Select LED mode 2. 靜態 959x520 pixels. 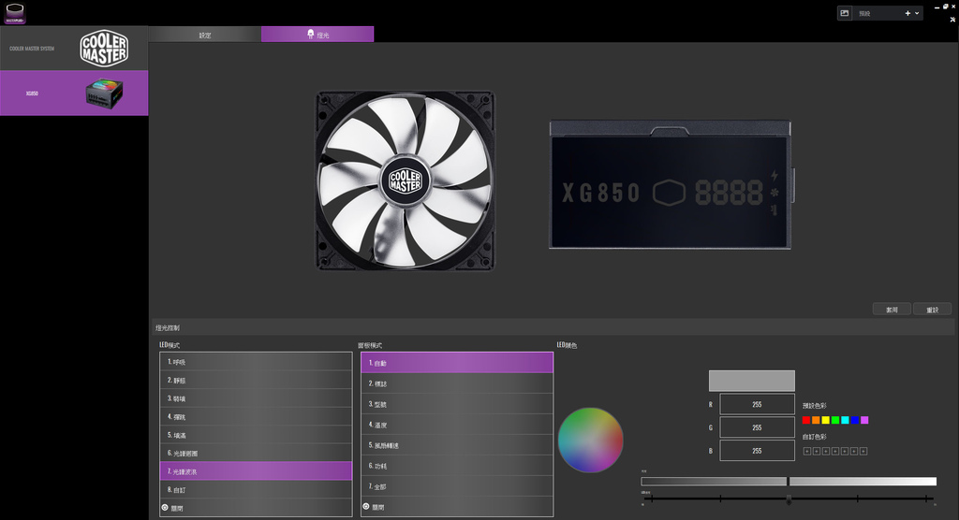[x=256, y=380]
